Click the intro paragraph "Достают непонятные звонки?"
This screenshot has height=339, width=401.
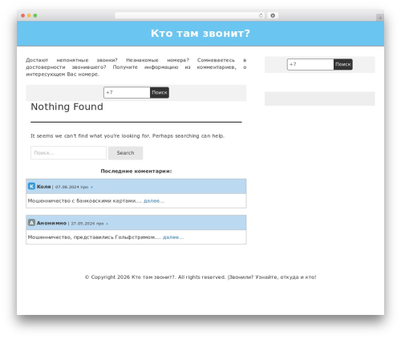(x=136, y=67)
